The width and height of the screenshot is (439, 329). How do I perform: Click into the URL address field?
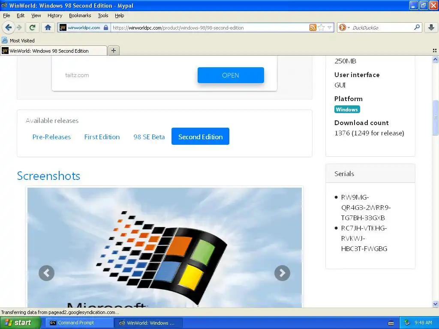[x=210, y=28]
